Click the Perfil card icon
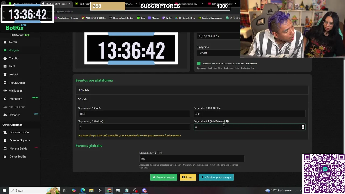Image resolution: width=345 pixels, height=194 pixels. click(5, 66)
